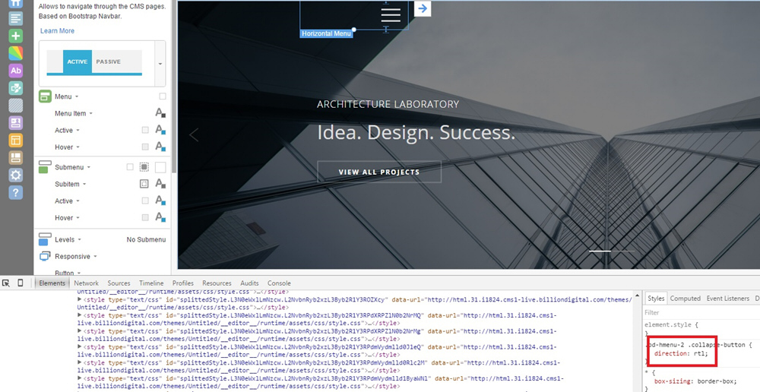Click the green plus add icon

[15, 36]
